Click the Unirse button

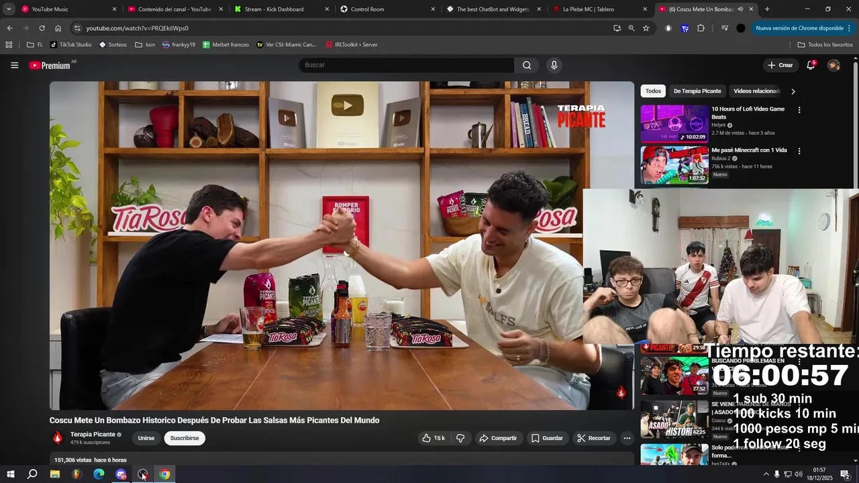(x=146, y=438)
